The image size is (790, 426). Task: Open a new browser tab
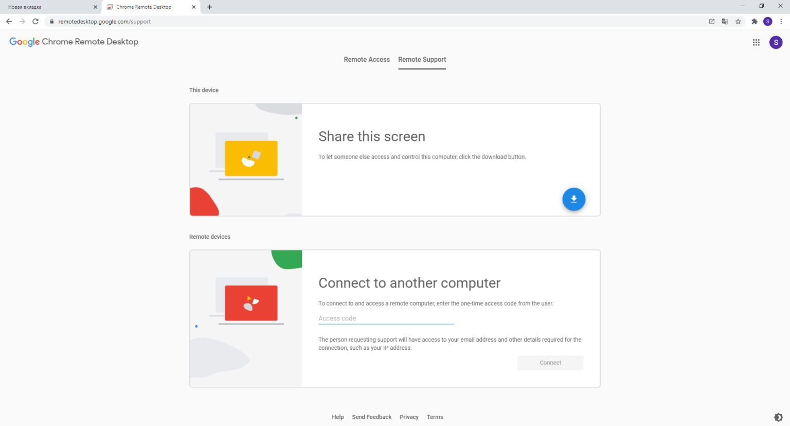tap(209, 7)
